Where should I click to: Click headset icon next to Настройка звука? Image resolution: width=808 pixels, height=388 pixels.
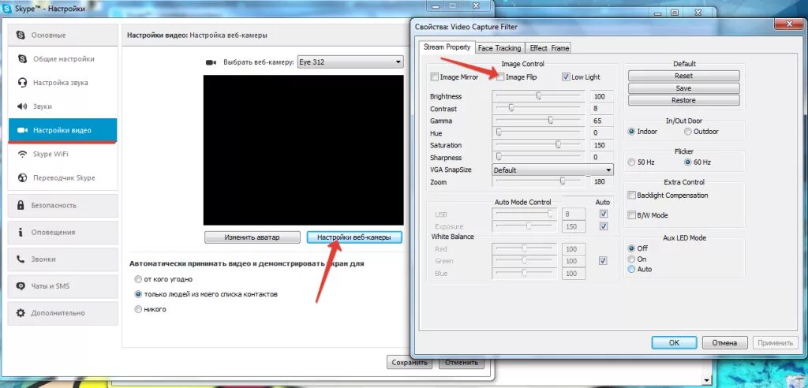pyautogui.click(x=22, y=83)
